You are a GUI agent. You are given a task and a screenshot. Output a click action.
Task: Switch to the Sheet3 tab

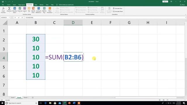25,97
